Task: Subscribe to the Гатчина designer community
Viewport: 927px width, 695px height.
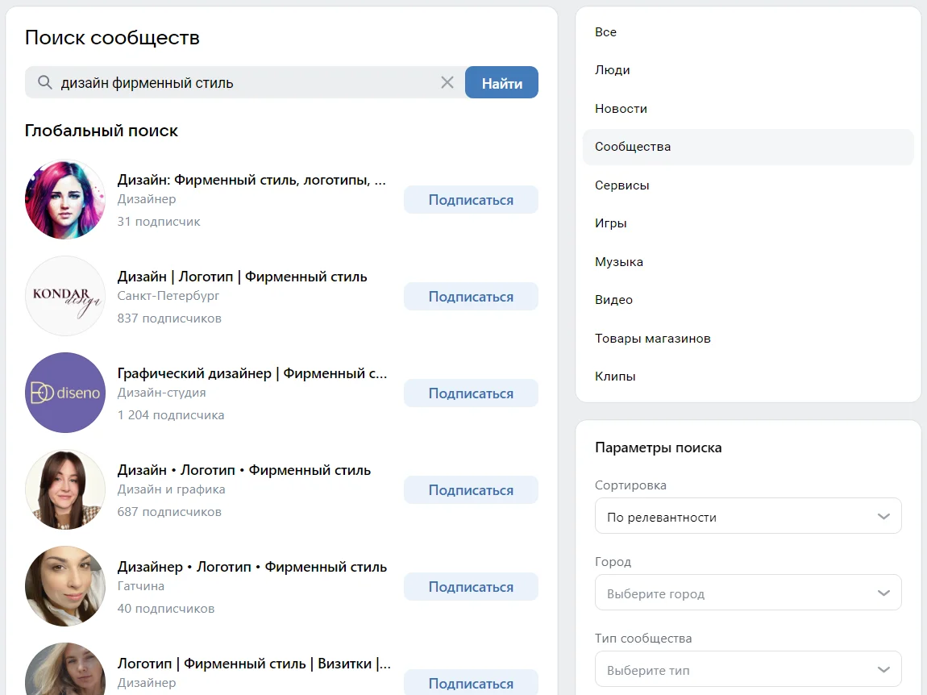Action: [471, 587]
